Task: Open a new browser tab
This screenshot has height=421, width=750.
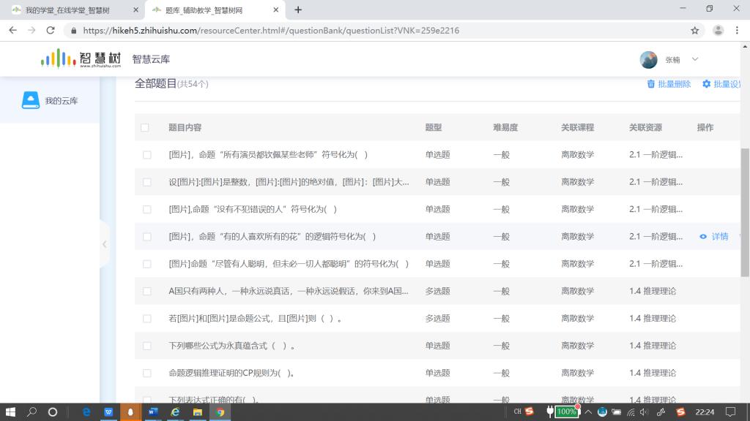Action: coord(298,10)
